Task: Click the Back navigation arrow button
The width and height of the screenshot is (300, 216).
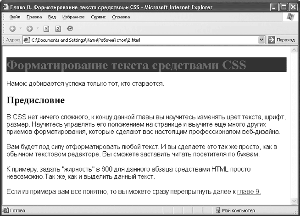Action: [12, 28]
